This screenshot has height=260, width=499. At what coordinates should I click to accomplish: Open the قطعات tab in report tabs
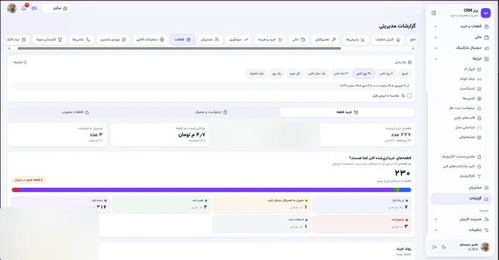click(182, 40)
